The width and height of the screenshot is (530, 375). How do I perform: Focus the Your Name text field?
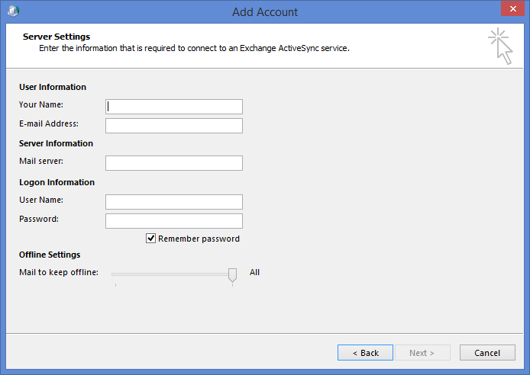pyautogui.click(x=174, y=107)
